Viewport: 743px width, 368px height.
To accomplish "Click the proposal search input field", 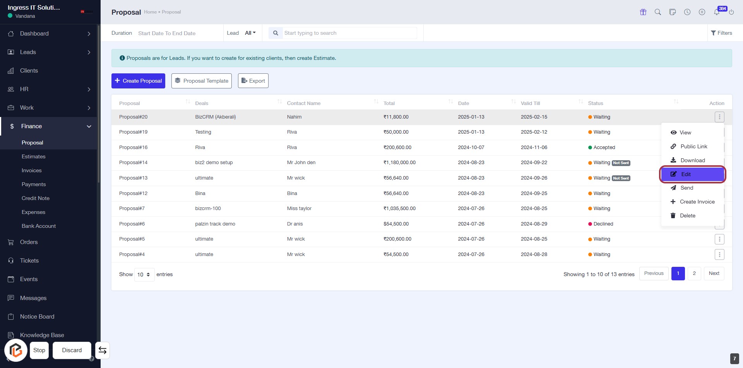I will pyautogui.click(x=349, y=33).
